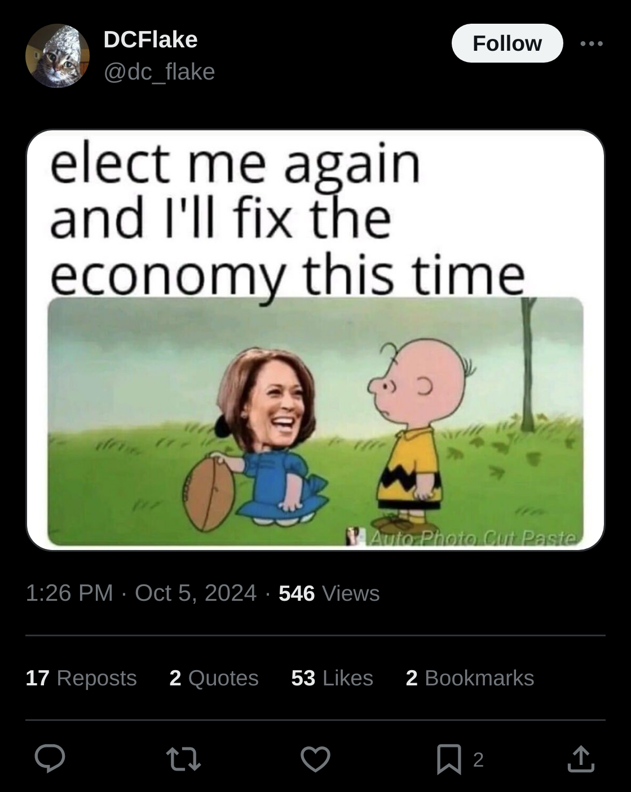View the 17 Reposts list
This screenshot has height=792, width=631.
point(81,677)
